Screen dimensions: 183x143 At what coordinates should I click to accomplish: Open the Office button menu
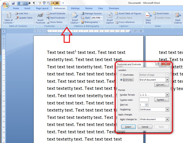click(5, 4)
